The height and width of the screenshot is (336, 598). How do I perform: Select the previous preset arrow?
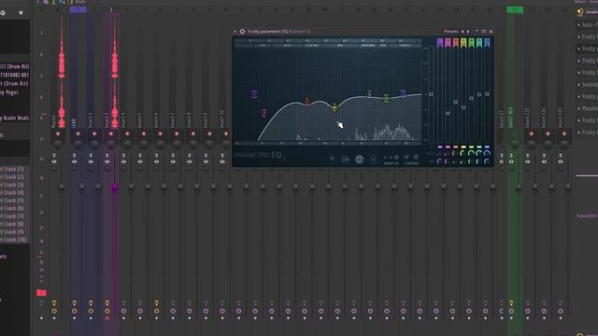click(x=463, y=32)
